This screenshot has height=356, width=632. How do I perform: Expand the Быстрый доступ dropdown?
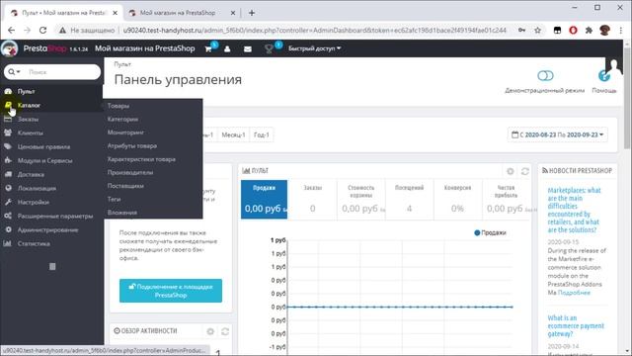click(314, 48)
